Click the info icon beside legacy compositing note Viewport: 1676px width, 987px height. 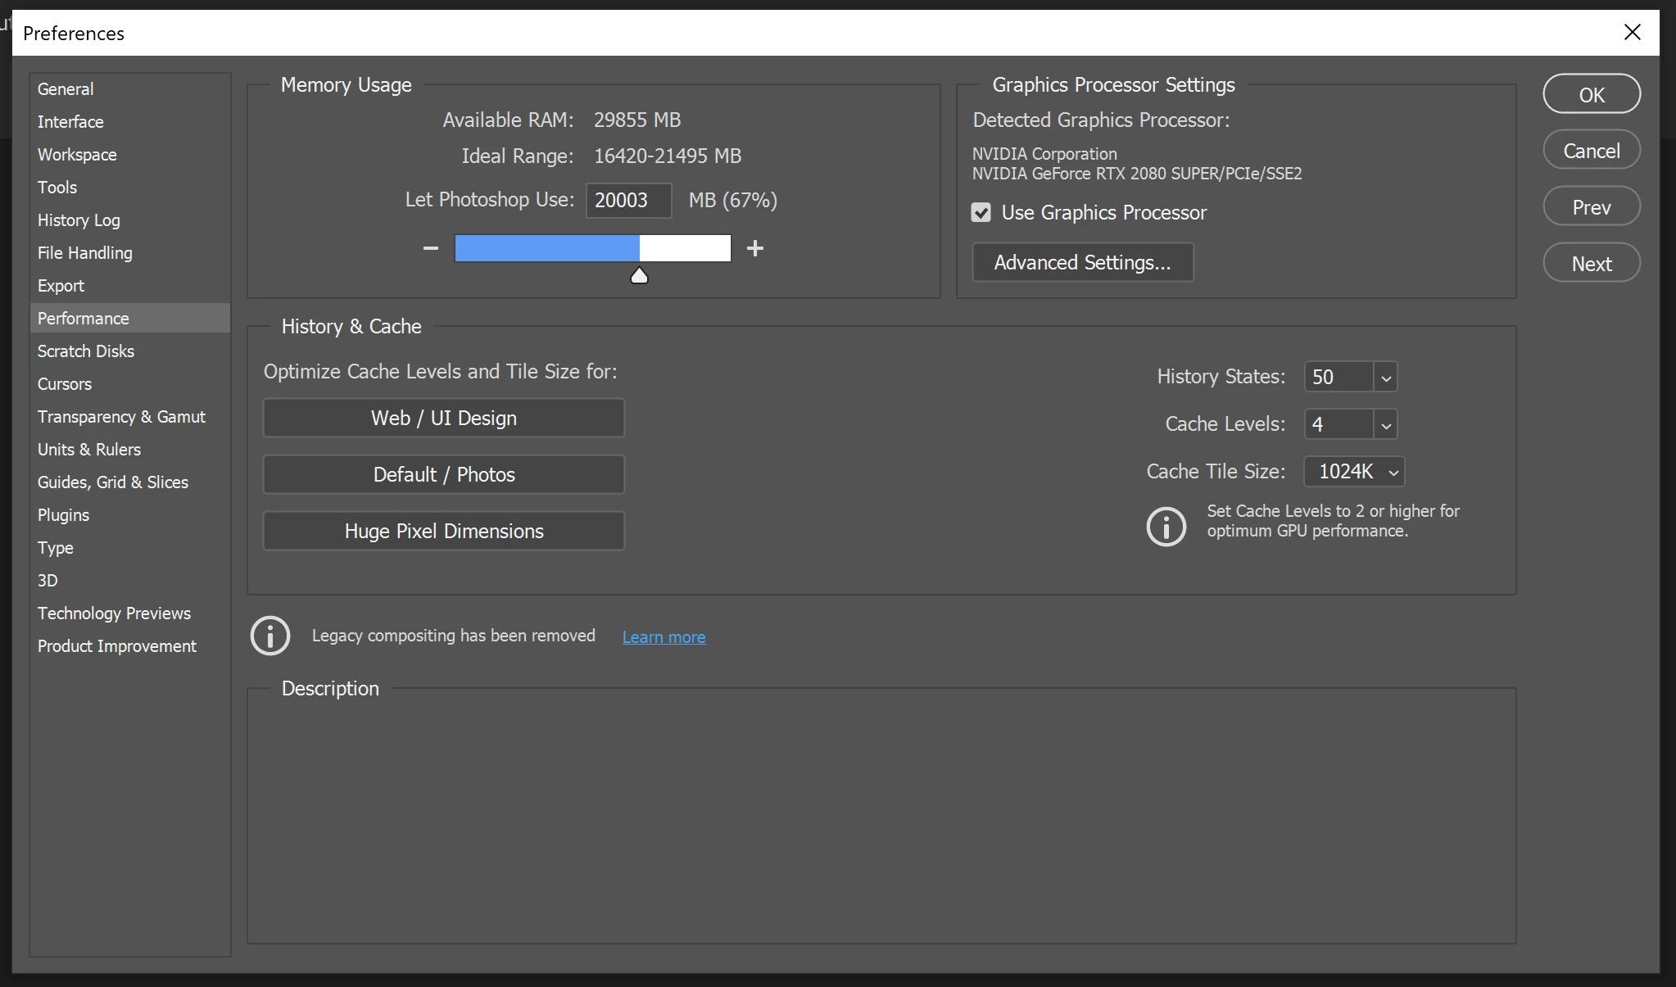(270, 636)
